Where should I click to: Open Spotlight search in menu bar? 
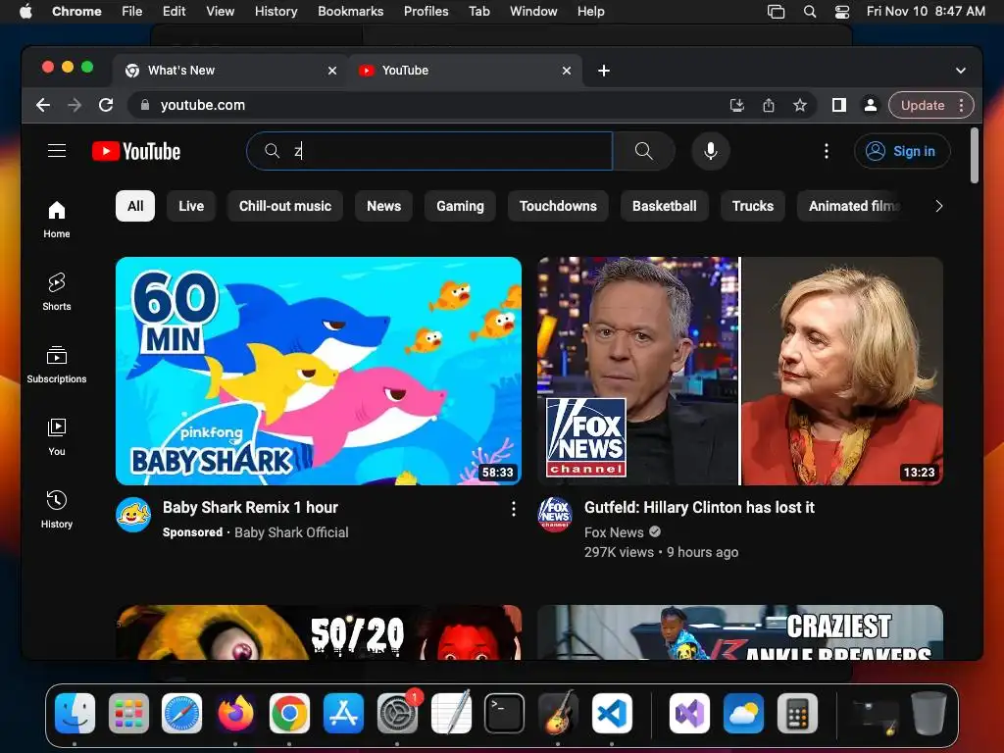810,12
